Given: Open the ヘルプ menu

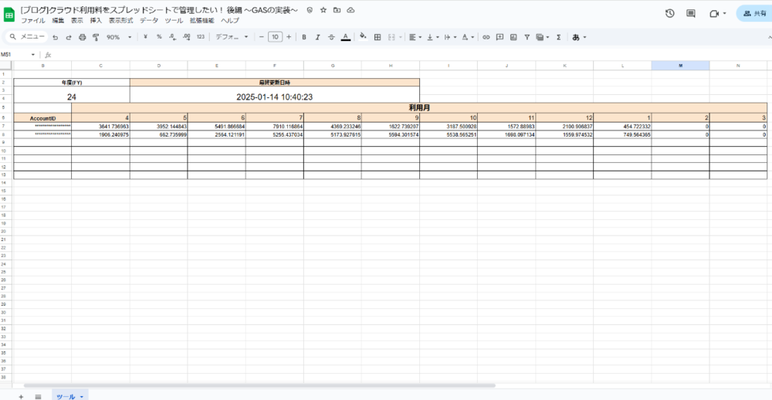Looking at the screenshot, I should tap(230, 21).
